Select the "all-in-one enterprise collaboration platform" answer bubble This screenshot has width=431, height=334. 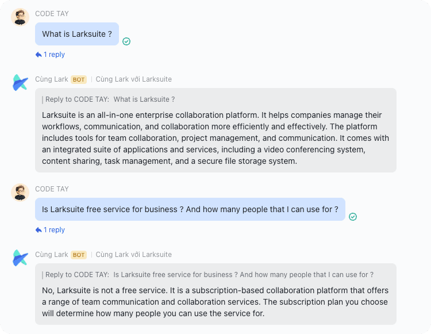(215, 138)
